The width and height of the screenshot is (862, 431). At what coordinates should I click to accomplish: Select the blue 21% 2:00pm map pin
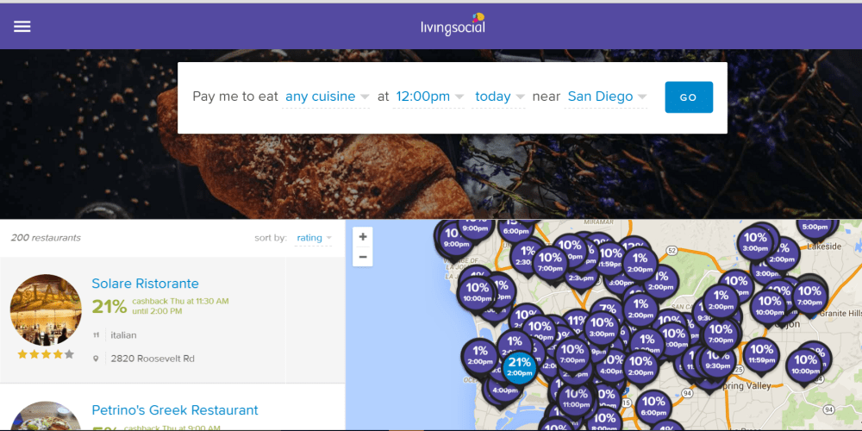coord(520,367)
